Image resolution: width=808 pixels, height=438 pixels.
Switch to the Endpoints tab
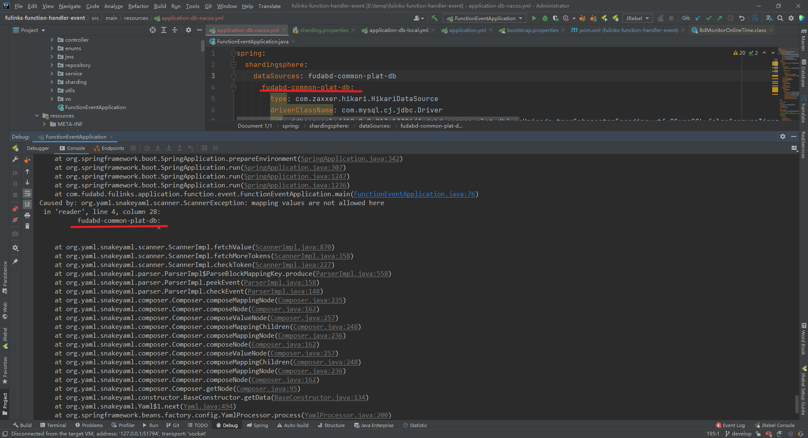(x=109, y=148)
